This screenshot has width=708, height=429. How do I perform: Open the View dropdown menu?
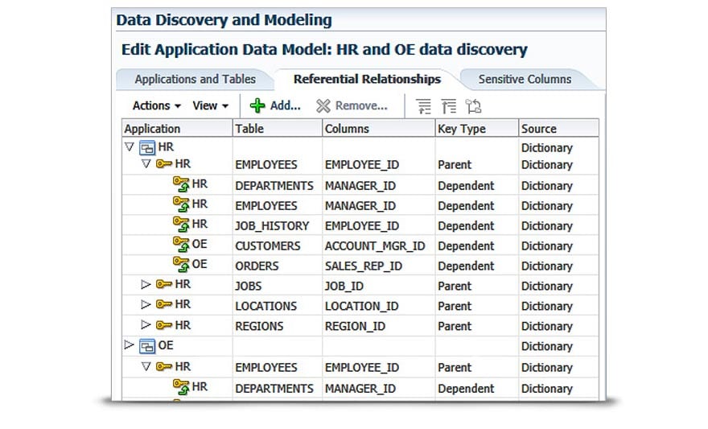(x=211, y=105)
